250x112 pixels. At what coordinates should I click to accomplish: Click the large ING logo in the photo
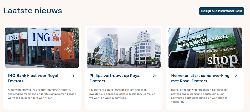47,37
